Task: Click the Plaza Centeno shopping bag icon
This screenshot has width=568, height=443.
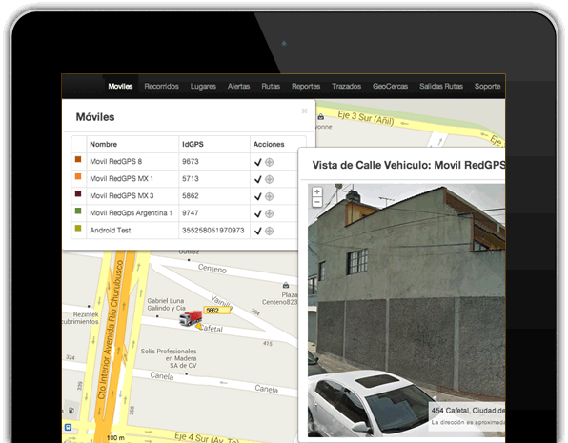Action: tap(286, 285)
